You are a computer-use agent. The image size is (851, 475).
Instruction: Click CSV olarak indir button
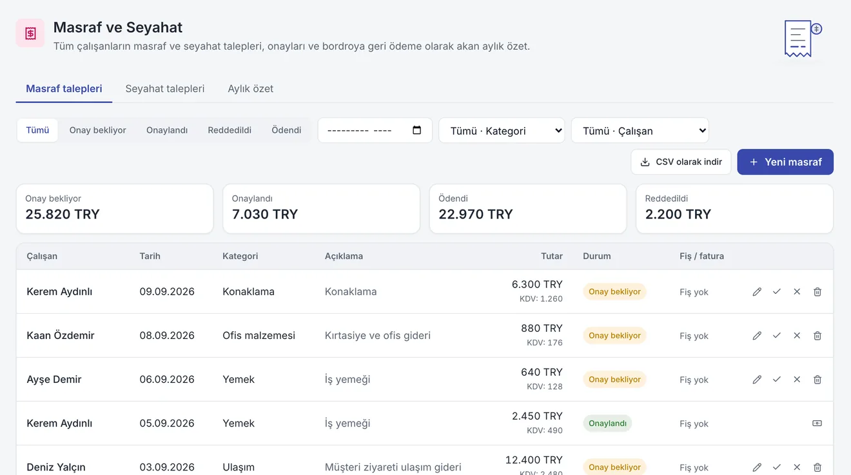[x=681, y=162]
